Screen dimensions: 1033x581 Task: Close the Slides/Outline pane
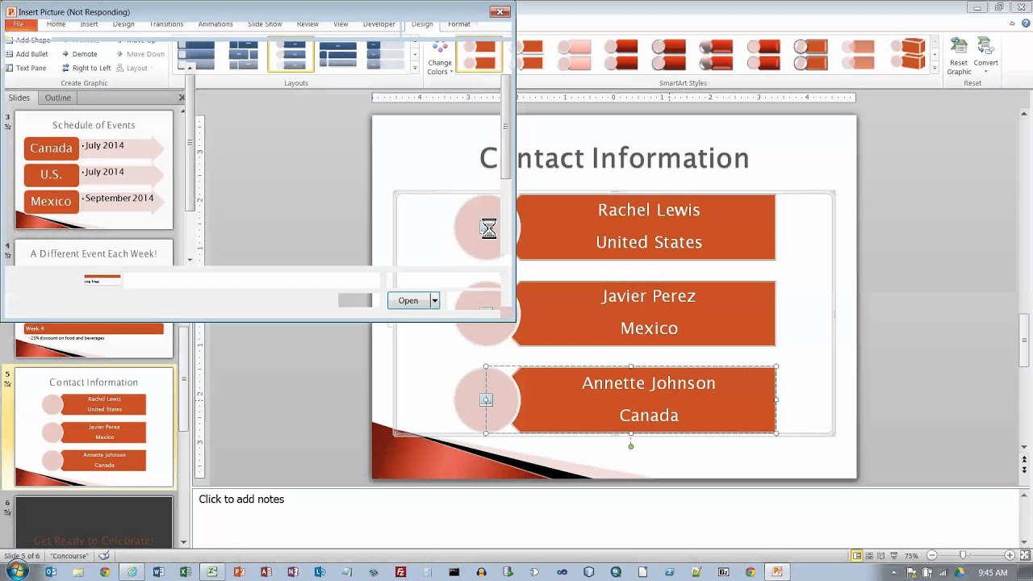coord(182,98)
